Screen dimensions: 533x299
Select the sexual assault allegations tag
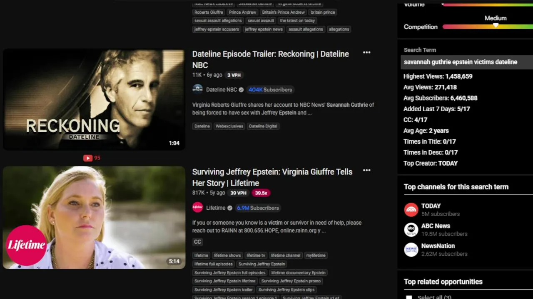(218, 21)
